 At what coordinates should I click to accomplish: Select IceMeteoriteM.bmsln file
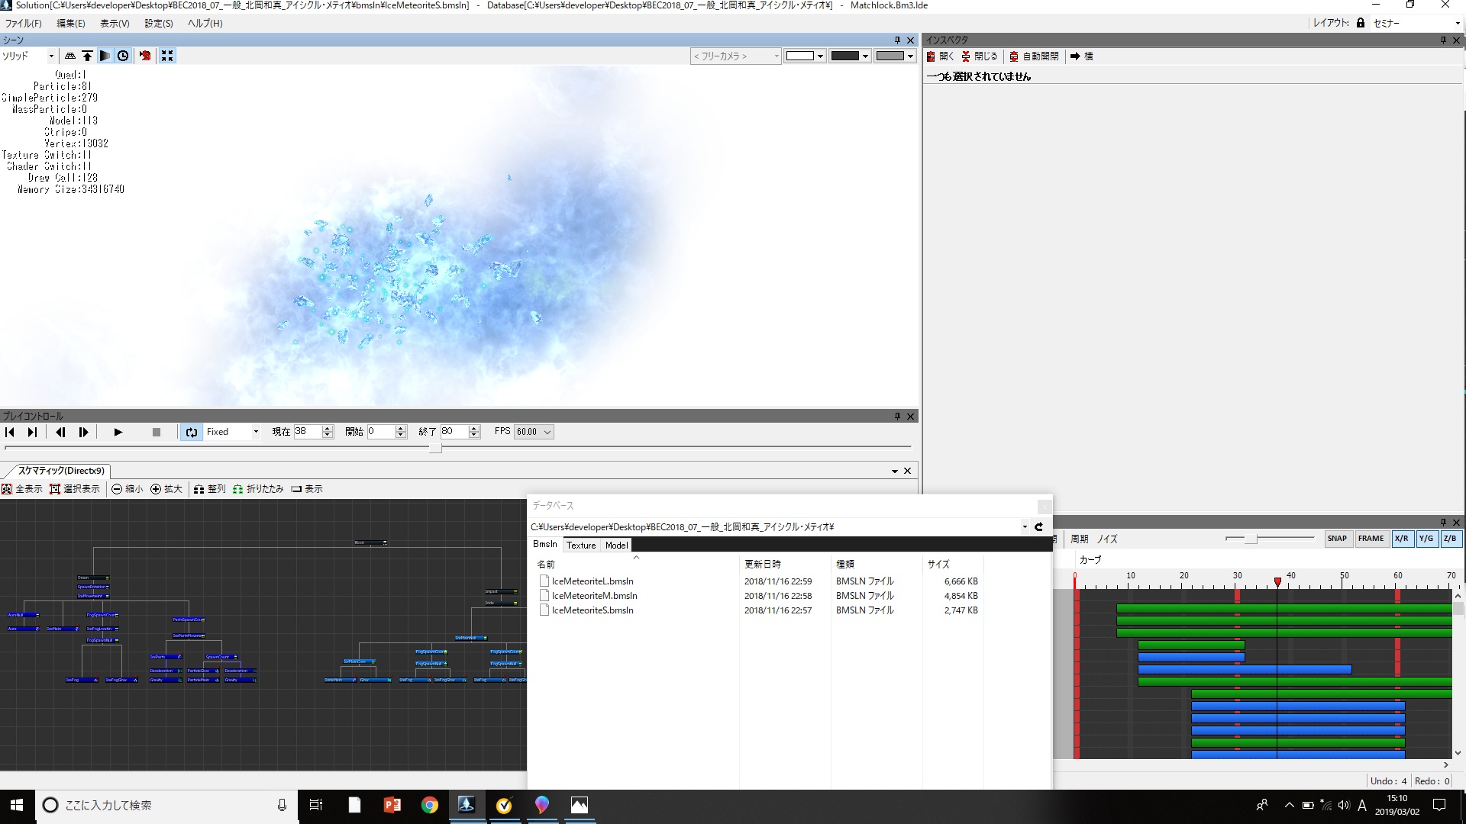[594, 596]
